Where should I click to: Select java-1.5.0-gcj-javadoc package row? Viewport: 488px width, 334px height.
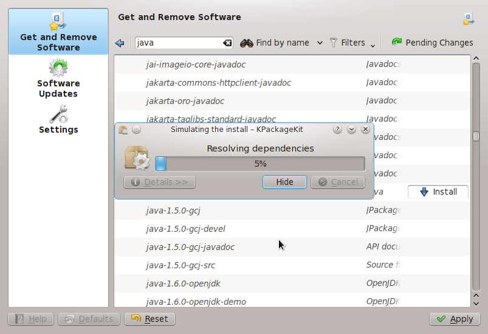coord(292,247)
